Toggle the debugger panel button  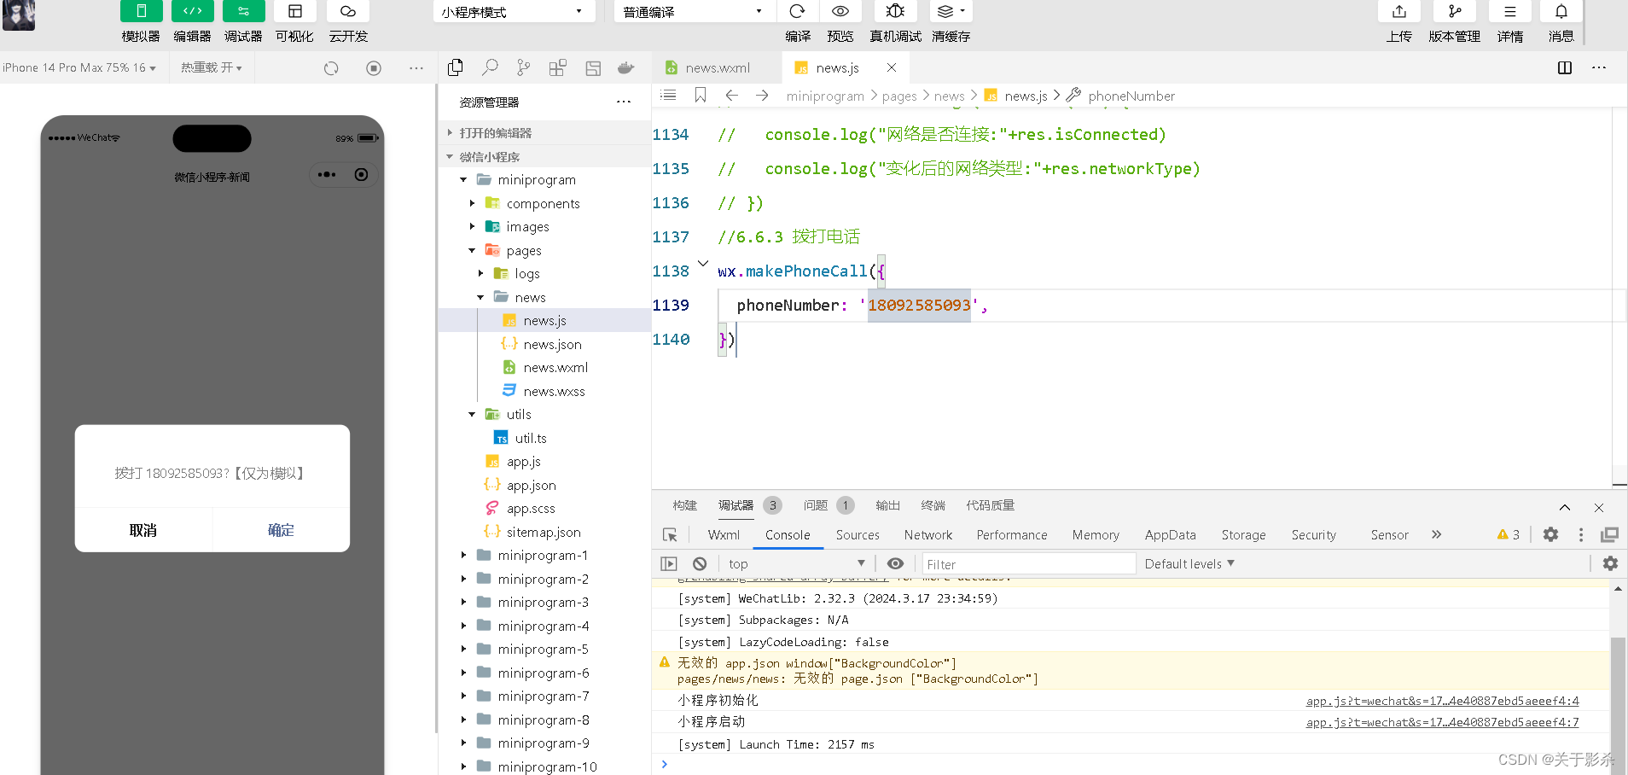point(243,11)
